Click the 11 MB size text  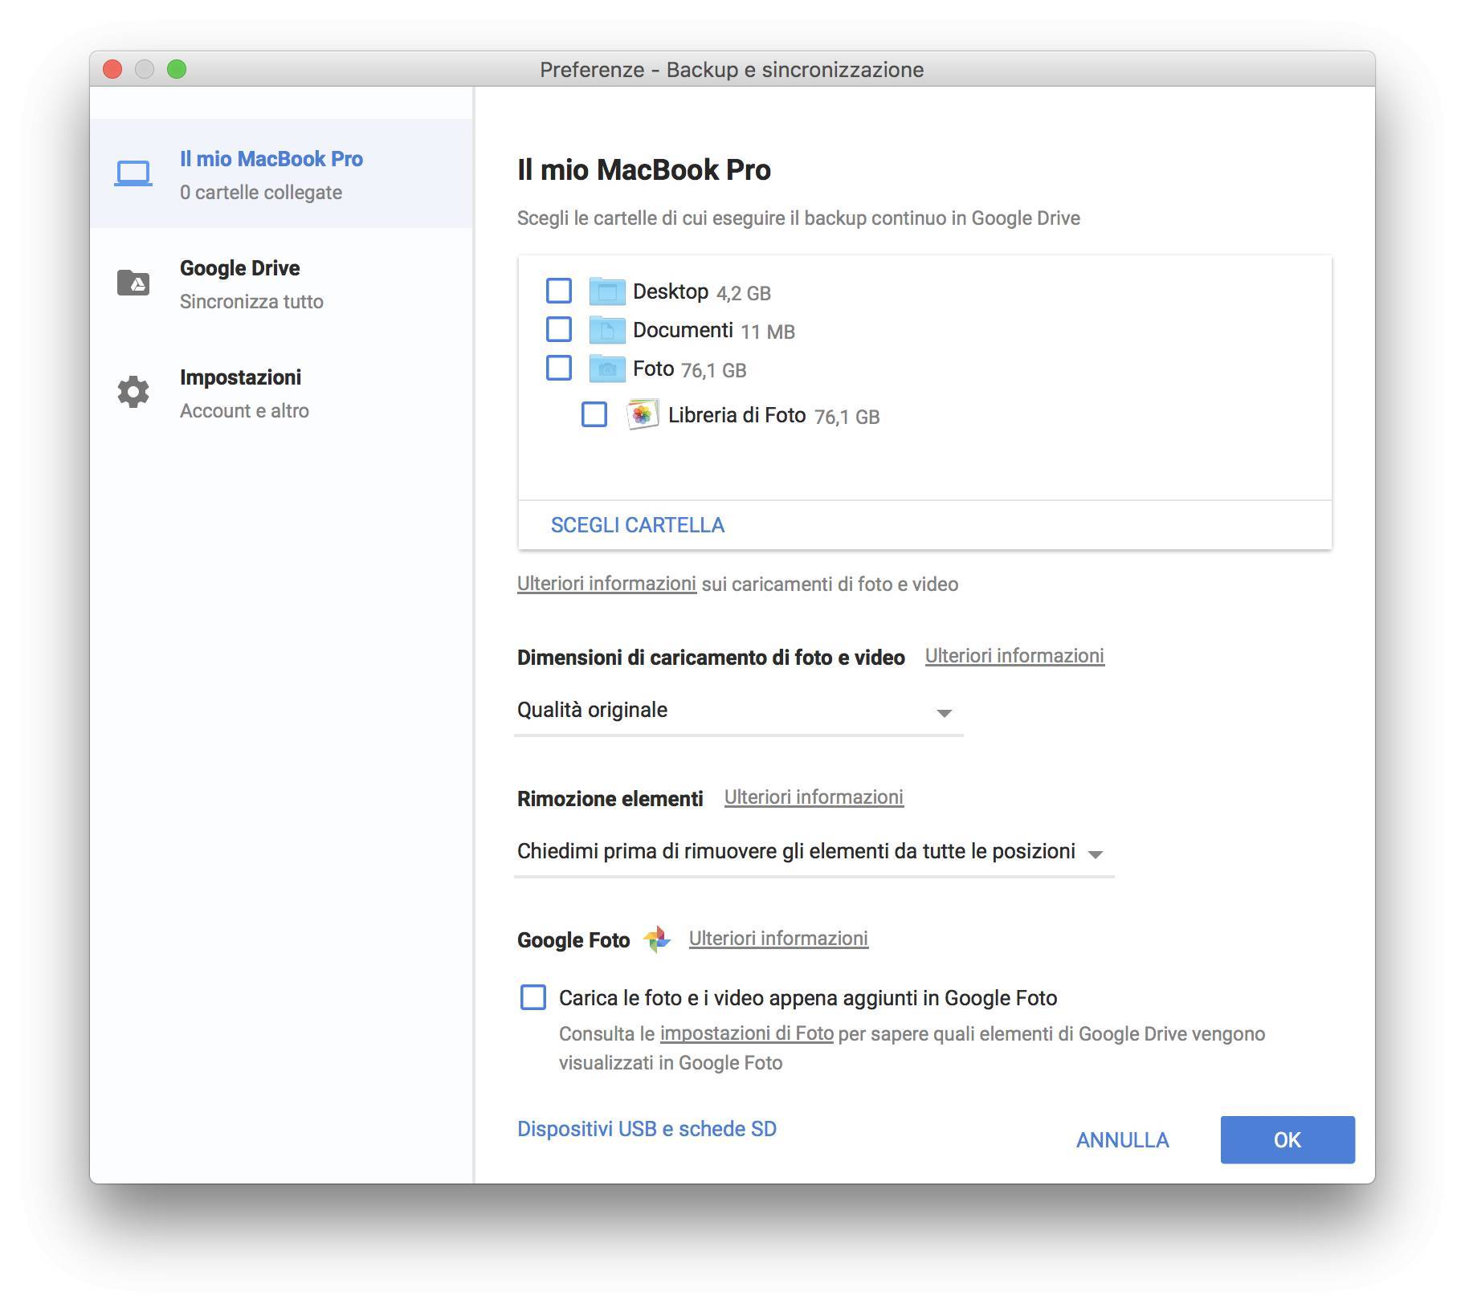[768, 332]
